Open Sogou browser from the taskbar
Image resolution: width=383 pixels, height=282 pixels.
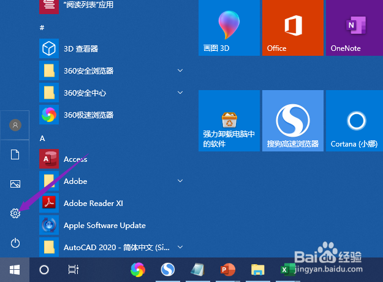168,269
